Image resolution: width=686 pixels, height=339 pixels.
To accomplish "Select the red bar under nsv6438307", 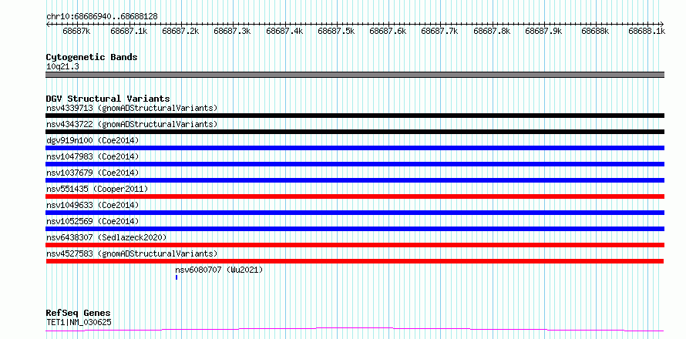I will click(x=355, y=245).
